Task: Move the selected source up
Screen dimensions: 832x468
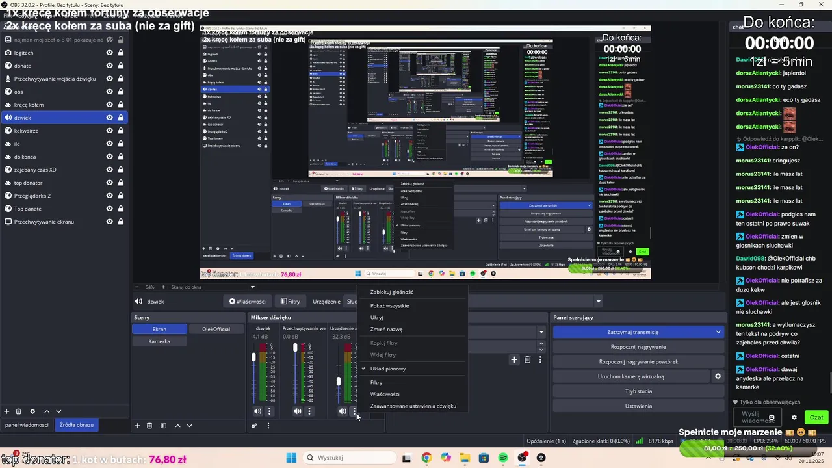Action: pyautogui.click(x=47, y=411)
